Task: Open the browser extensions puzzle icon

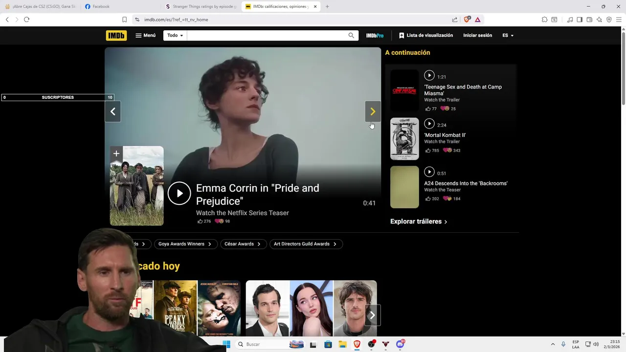Action: (x=544, y=20)
